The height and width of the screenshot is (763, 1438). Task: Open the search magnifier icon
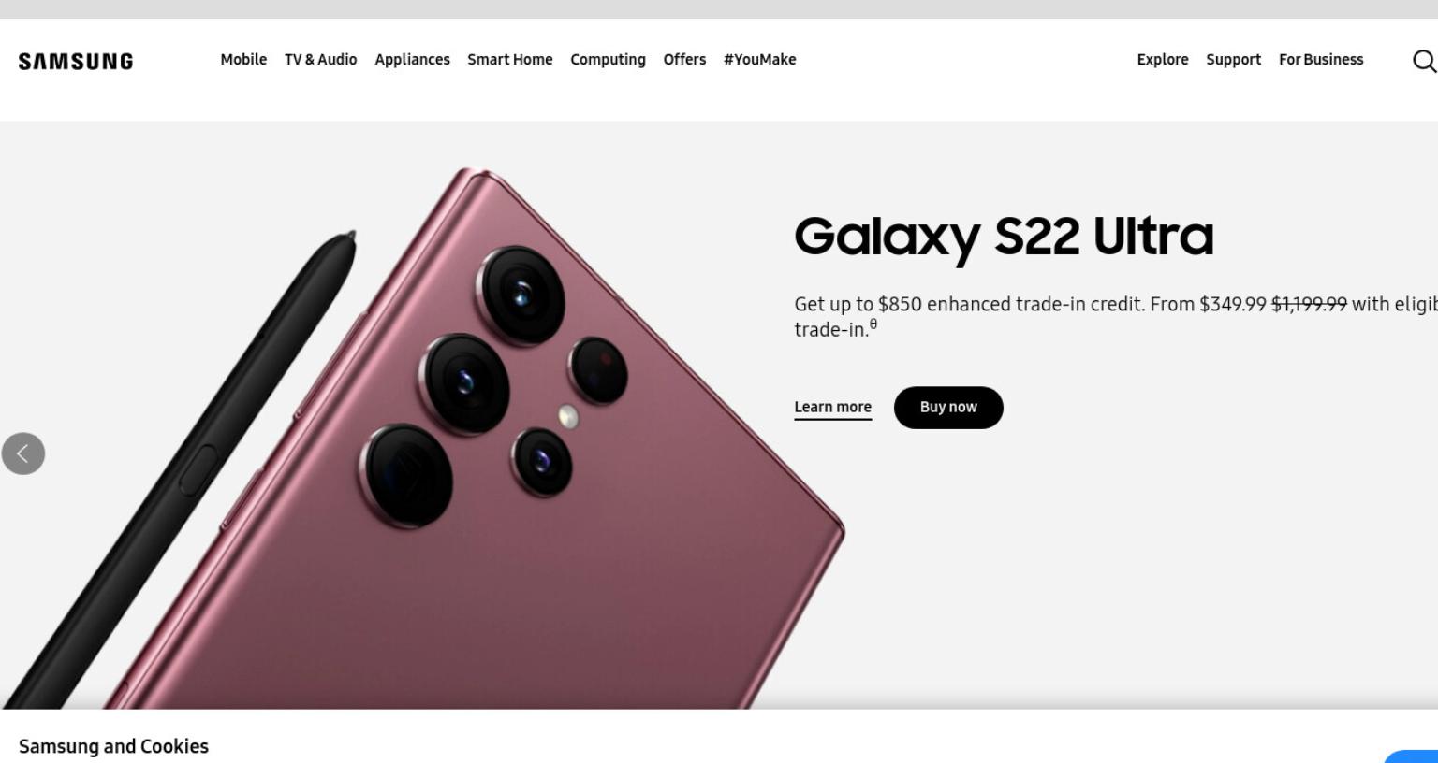pyautogui.click(x=1424, y=61)
